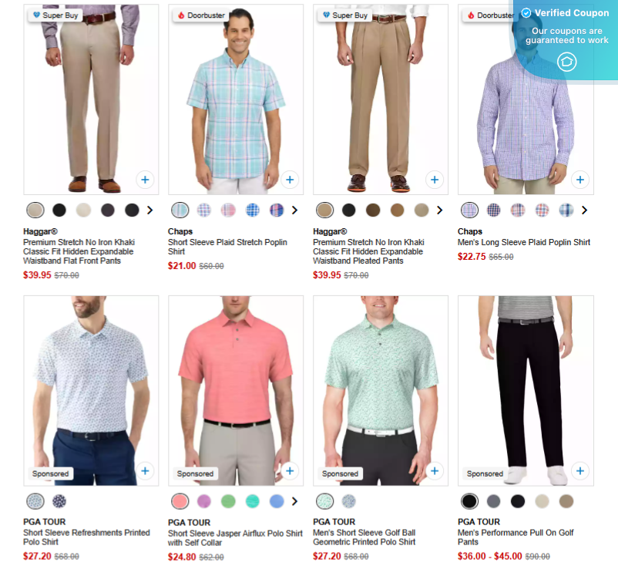Open Short Sleeve Plaid Stretch Poplin Shirt link
Screen dimensions: 618x576
(x=227, y=247)
